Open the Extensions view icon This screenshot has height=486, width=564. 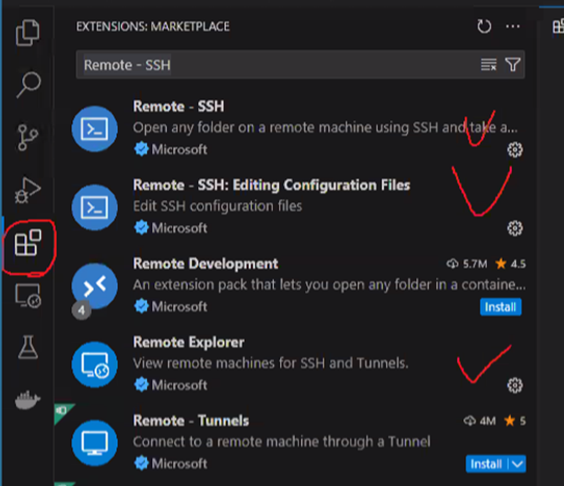(x=28, y=243)
